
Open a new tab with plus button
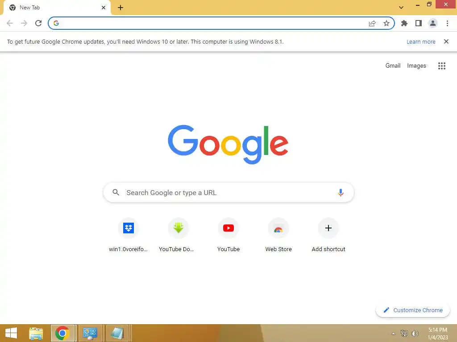[x=120, y=8]
